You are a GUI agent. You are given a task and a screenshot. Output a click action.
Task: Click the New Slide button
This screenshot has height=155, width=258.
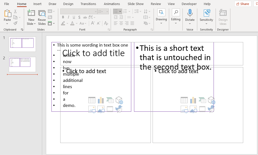31,17
